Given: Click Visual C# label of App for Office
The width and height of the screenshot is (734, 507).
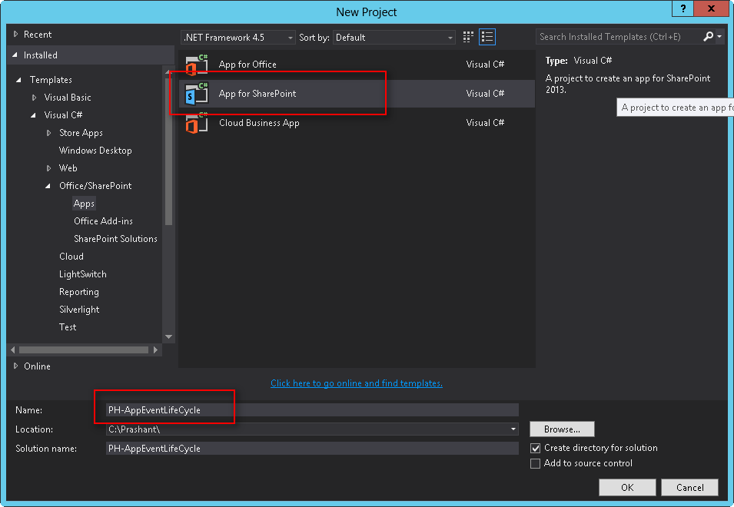Looking at the screenshot, I should tap(485, 65).
